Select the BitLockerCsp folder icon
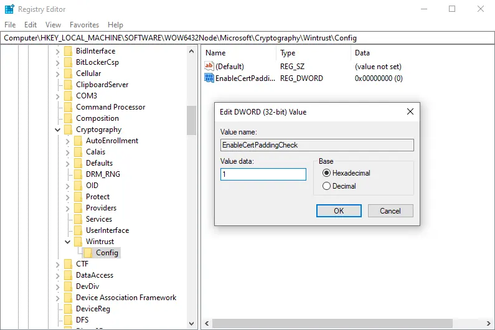 click(68, 62)
